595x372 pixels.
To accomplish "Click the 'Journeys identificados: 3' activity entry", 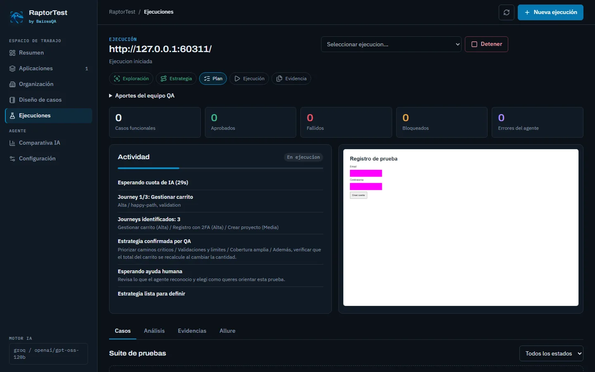I will (x=220, y=223).
